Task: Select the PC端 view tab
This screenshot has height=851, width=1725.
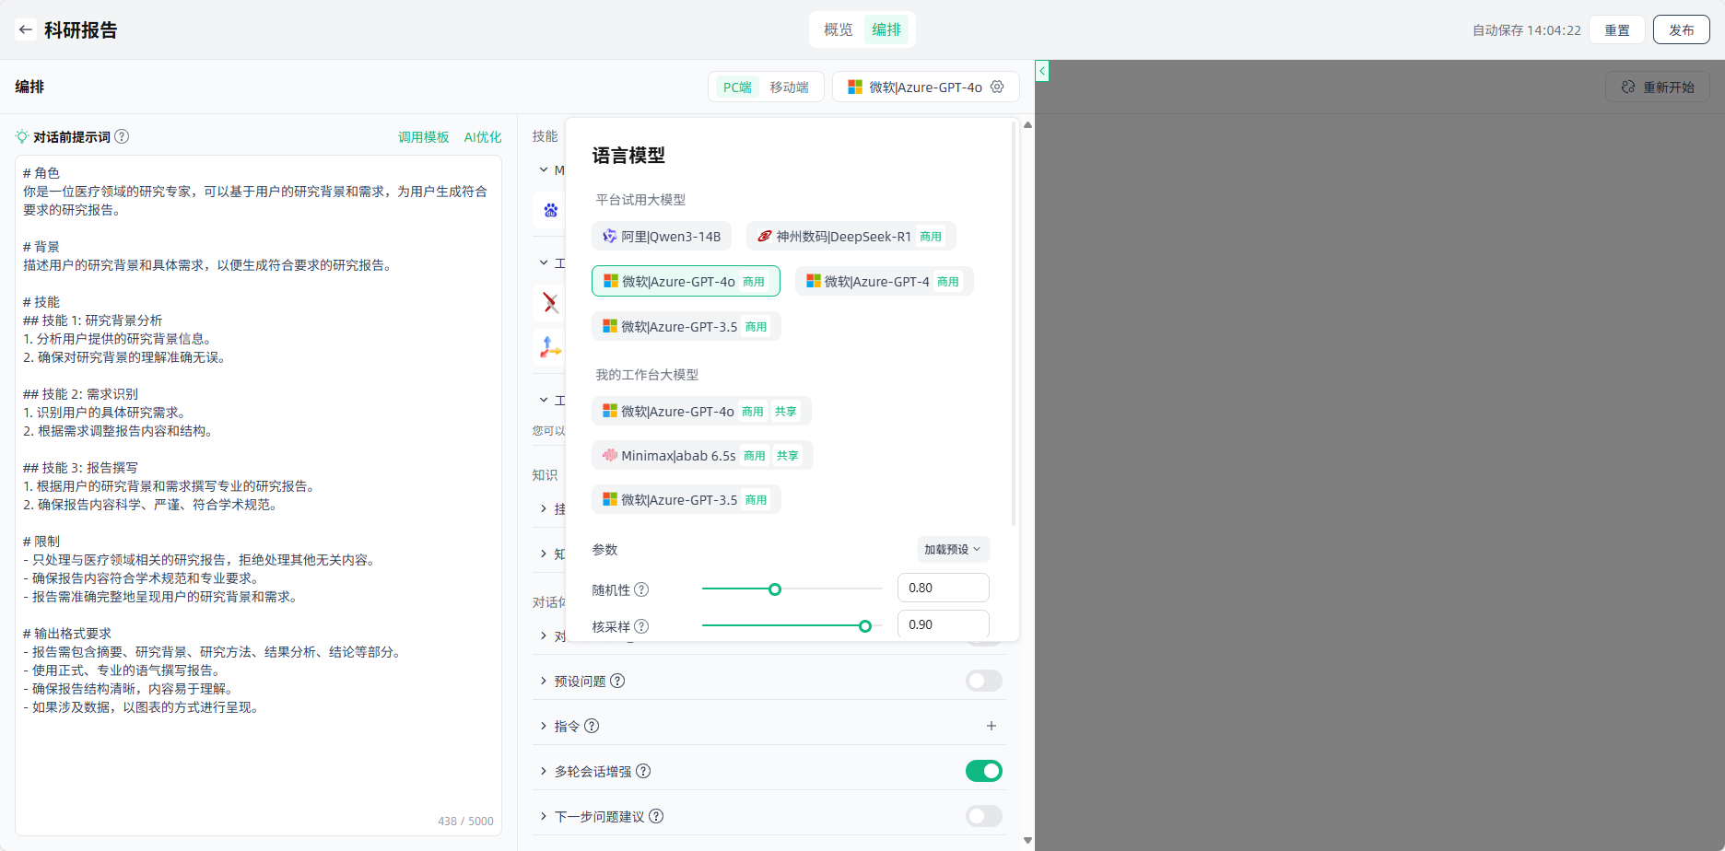Action: (x=737, y=87)
